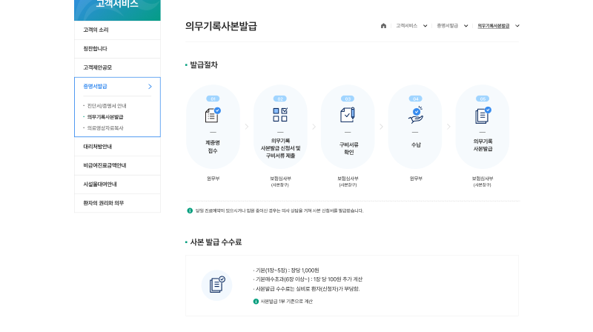Expand the 증명서발급 breadcrumb dropdown
The width and height of the screenshot is (593, 332).
[466, 26]
